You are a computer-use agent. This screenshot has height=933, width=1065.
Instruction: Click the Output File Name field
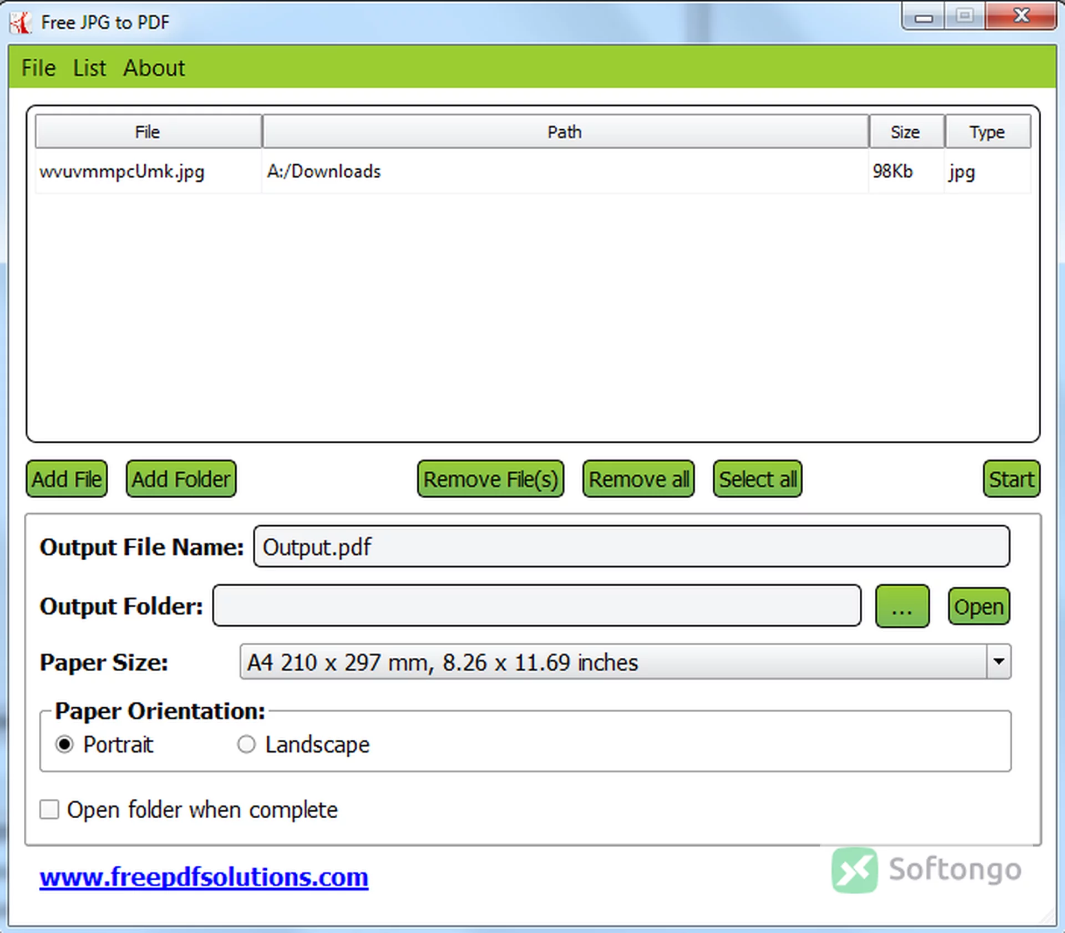[x=631, y=546]
